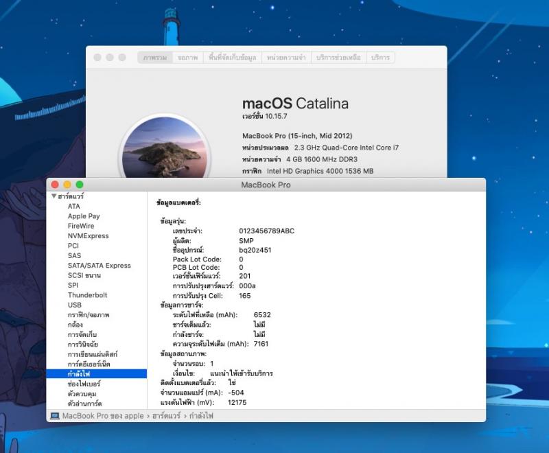
Task: Select กล้อง in sidebar
Action: (75, 325)
